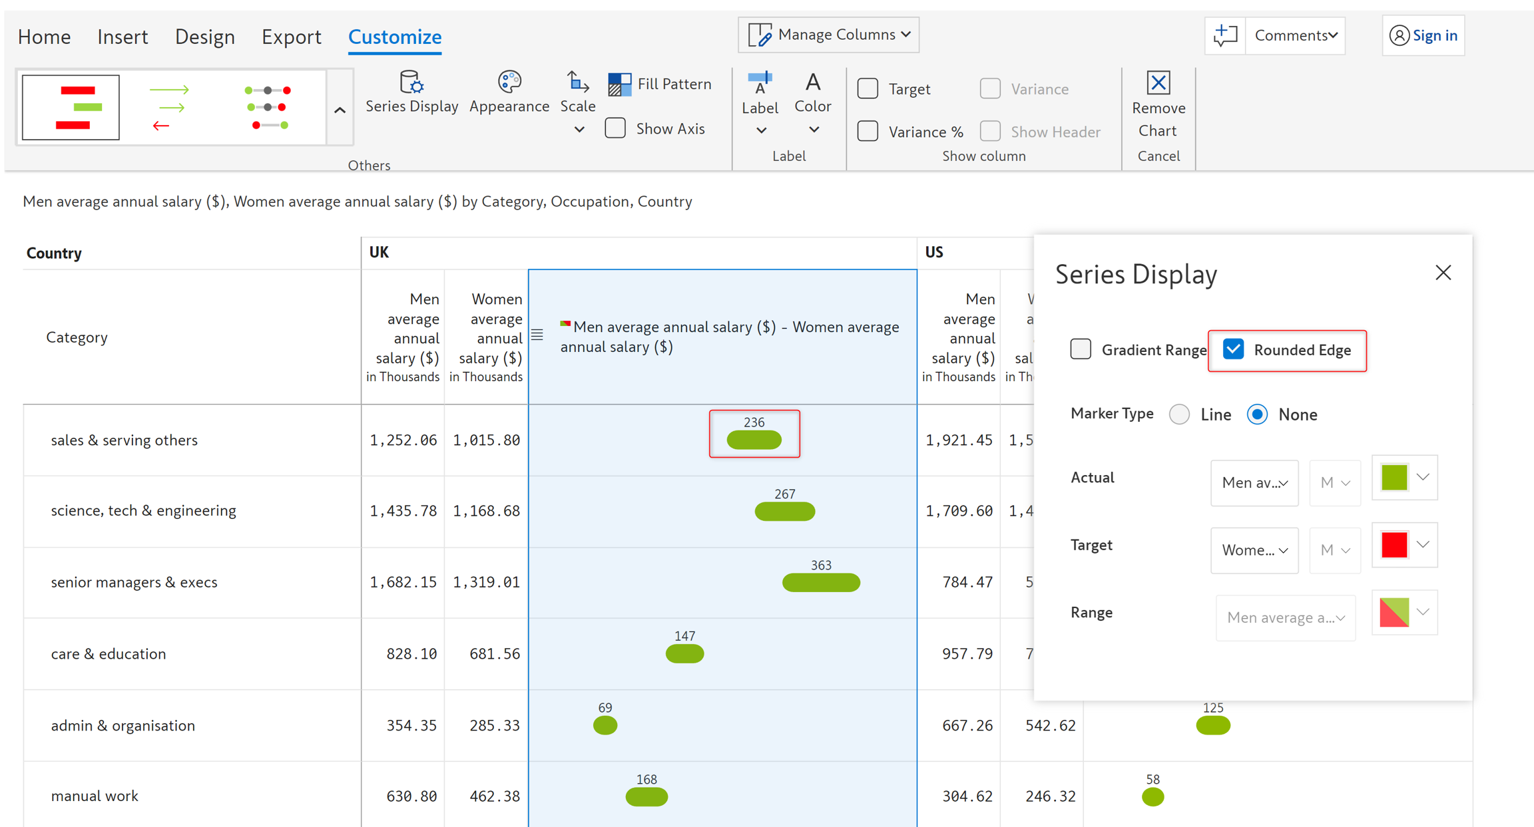Open the Export tab
The image size is (1534, 827).
point(291,37)
